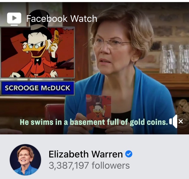Click the Scrooge McDuck cartoon inset image

38,53
